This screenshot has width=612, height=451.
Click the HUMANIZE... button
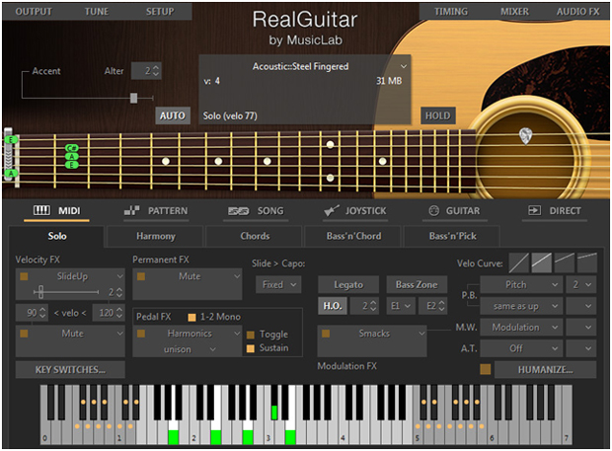tap(545, 370)
